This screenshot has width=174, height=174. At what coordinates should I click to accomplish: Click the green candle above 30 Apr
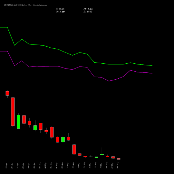[35, 128]
